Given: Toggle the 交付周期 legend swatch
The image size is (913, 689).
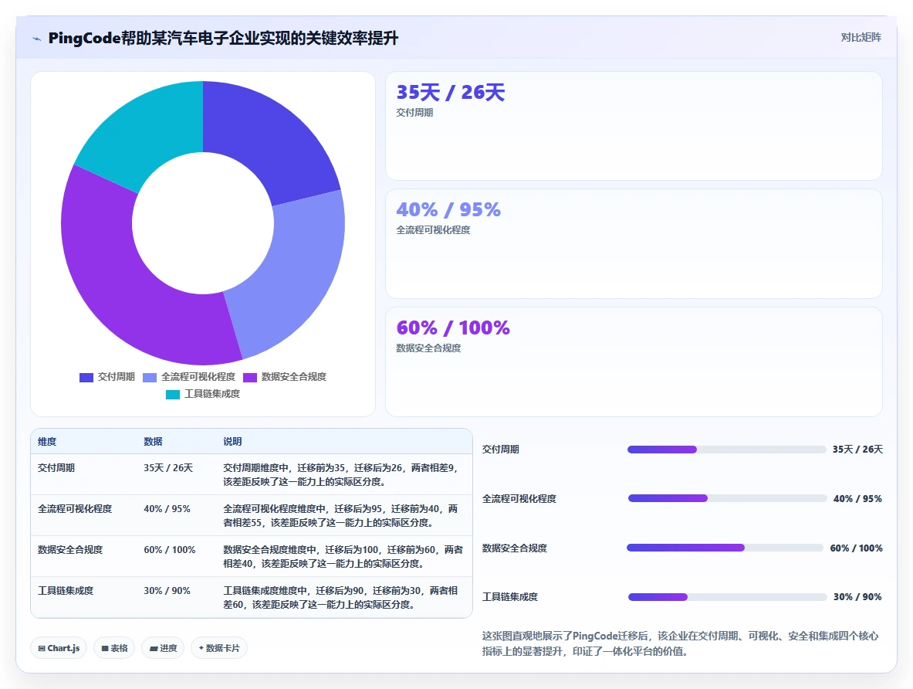Looking at the screenshot, I should [86, 377].
